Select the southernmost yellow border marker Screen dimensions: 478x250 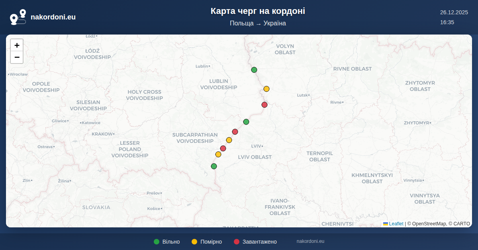coord(218,154)
